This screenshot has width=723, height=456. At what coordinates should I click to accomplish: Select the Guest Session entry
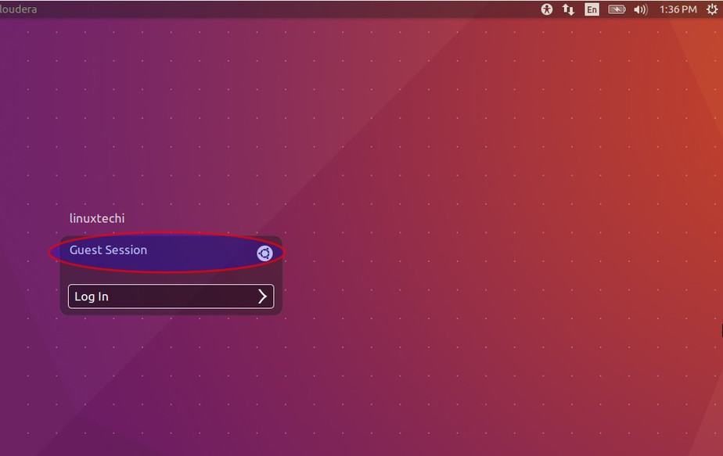click(108, 250)
